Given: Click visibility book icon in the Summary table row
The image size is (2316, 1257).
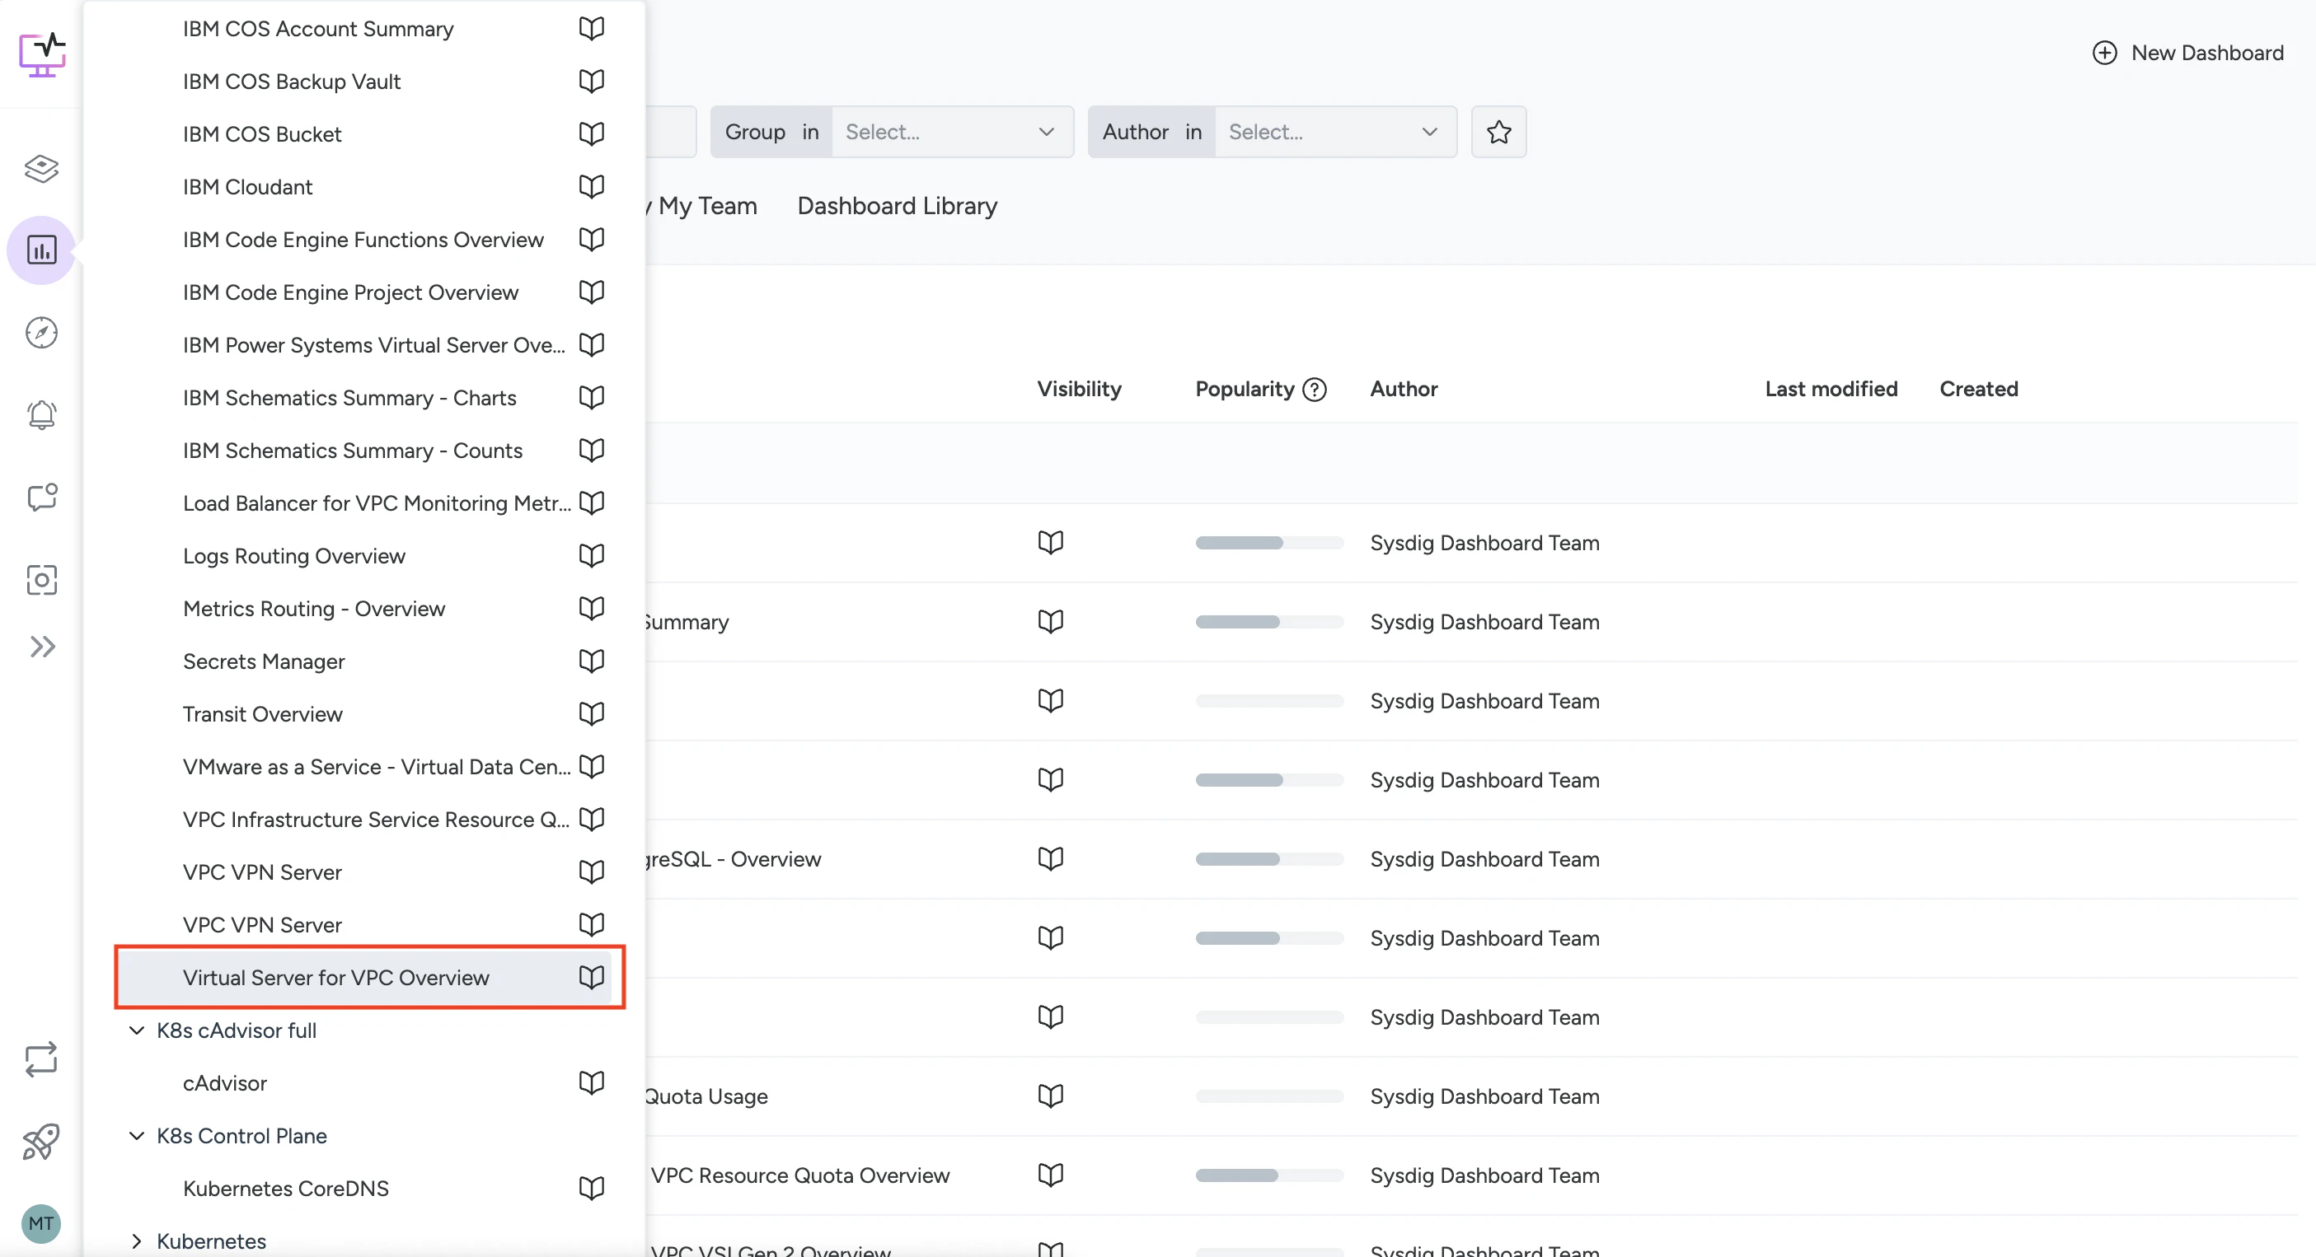Looking at the screenshot, I should [x=1051, y=621].
